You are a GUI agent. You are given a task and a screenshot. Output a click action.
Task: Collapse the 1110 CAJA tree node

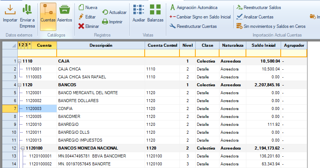(x=19, y=61)
